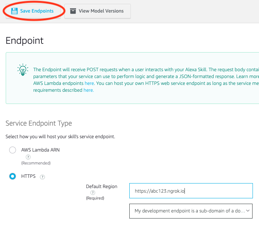Open help icon next to HTTPS
This screenshot has width=259, height=225.
pyautogui.click(x=43, y=177)
